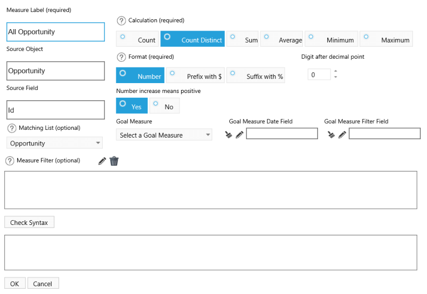
Task: Click the Cancel button
Action: click(x=43, y=284)
